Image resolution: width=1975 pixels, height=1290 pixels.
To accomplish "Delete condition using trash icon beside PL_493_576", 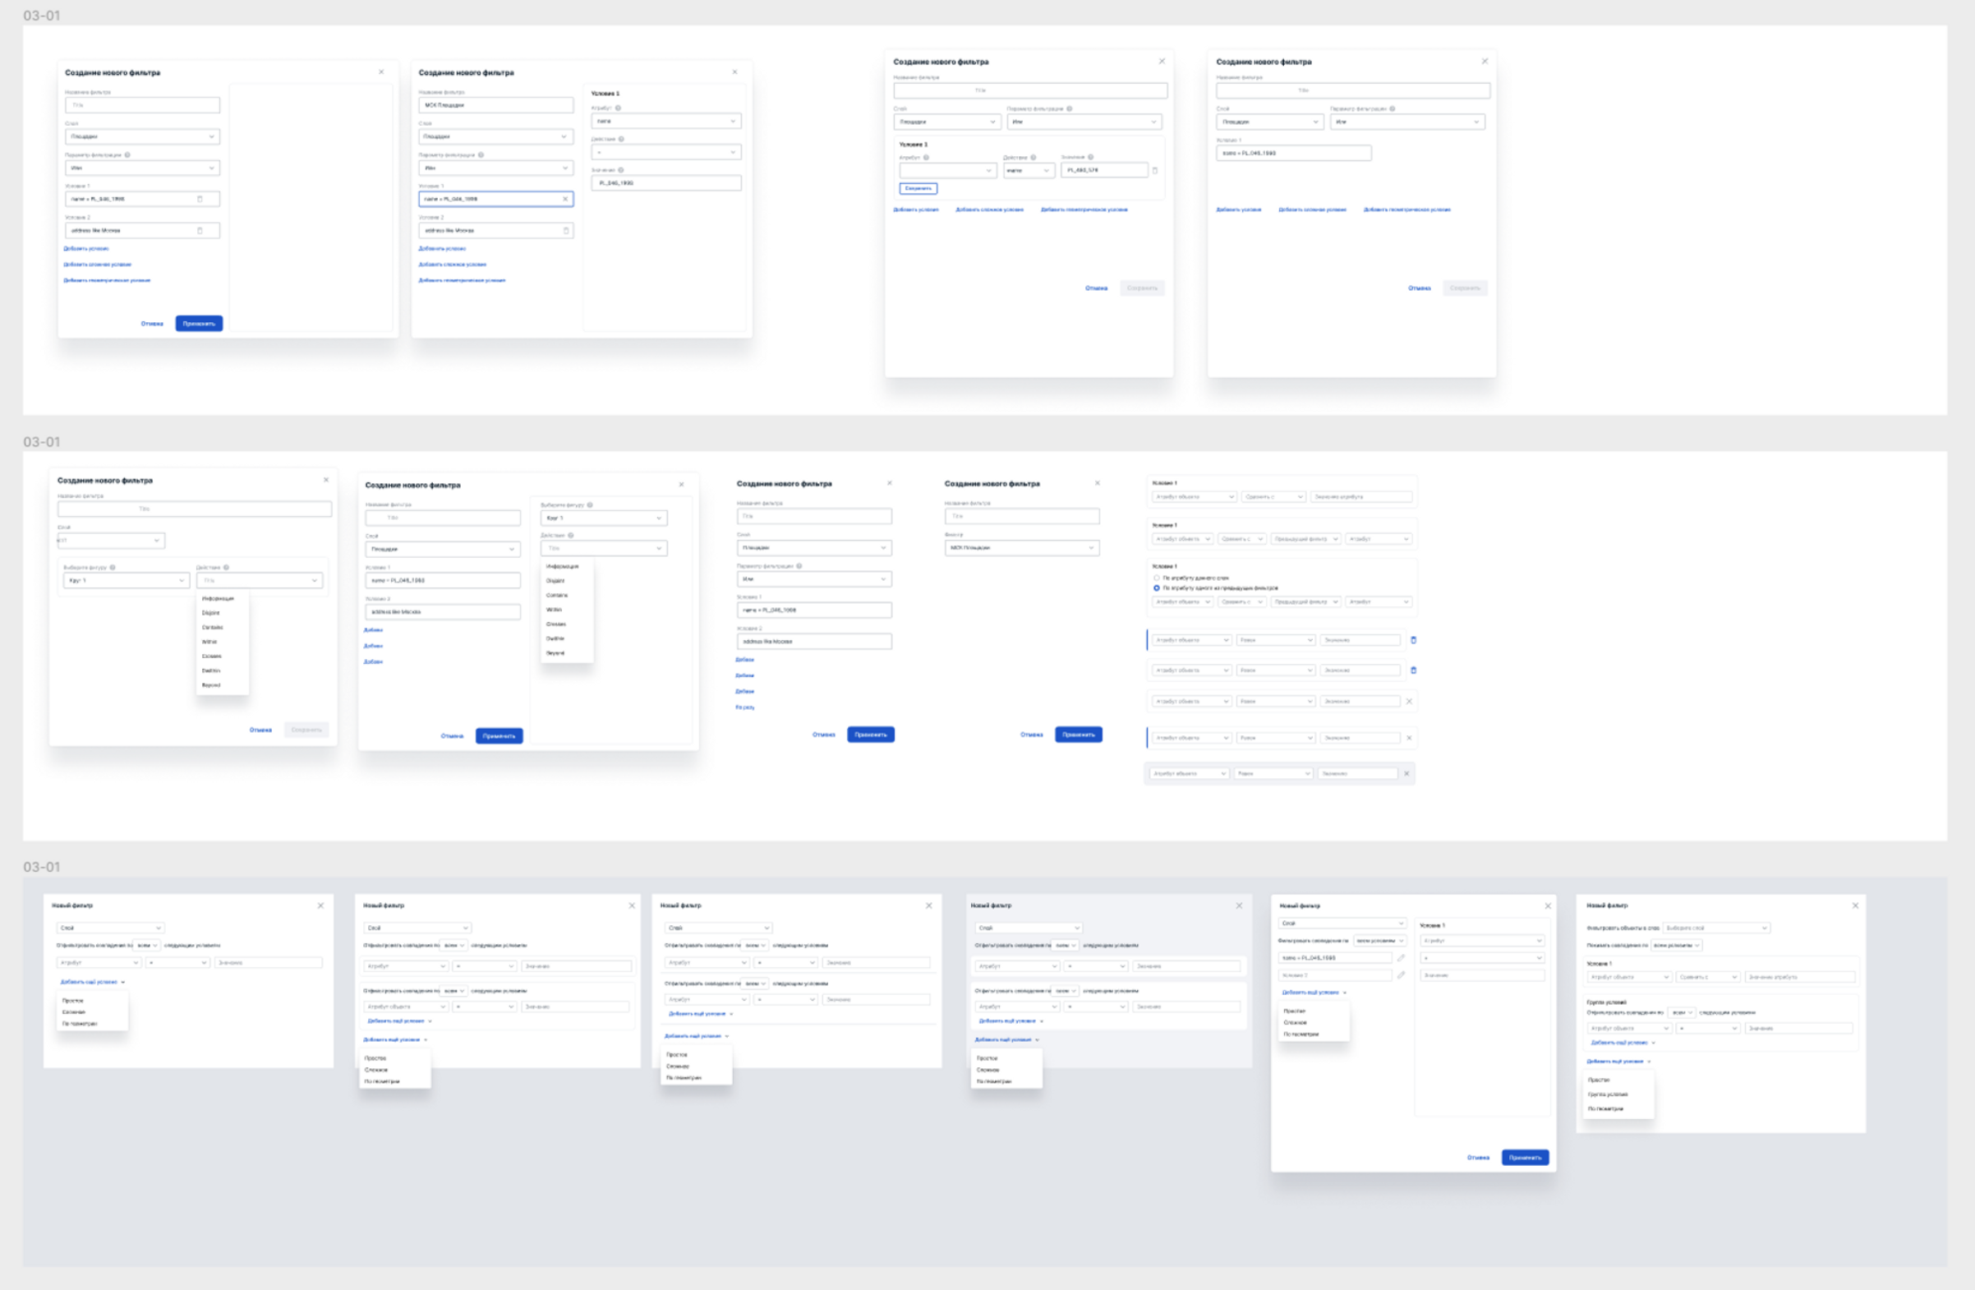I will coord(1154,170).
